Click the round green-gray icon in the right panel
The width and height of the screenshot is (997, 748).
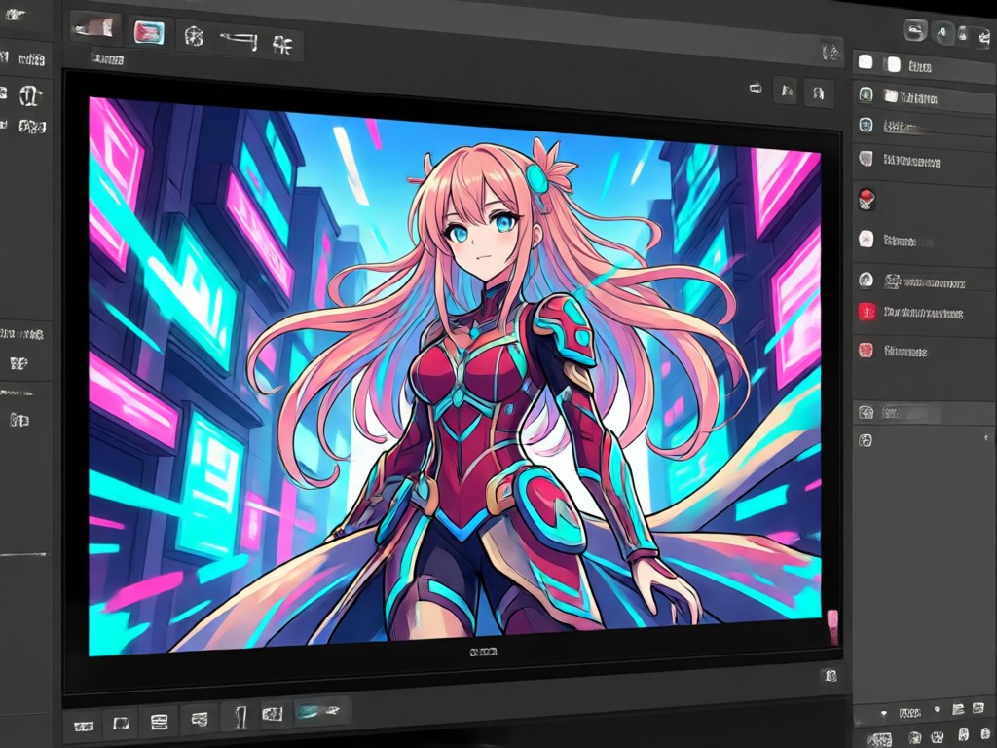point(866,280)
